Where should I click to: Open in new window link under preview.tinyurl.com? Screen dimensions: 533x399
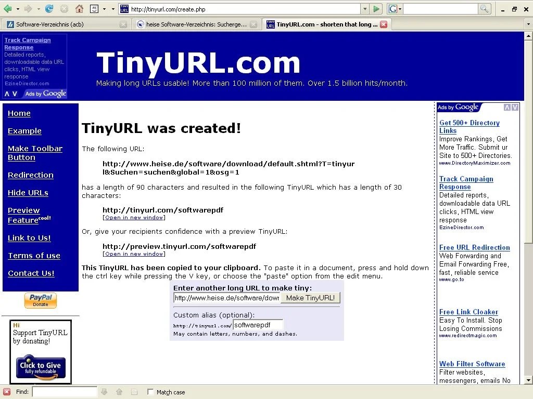(x=134, y=254)
